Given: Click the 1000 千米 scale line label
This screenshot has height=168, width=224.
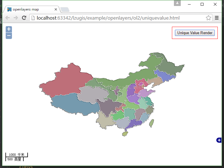Looking at the screenshot, I should click(x=17, y=155).
